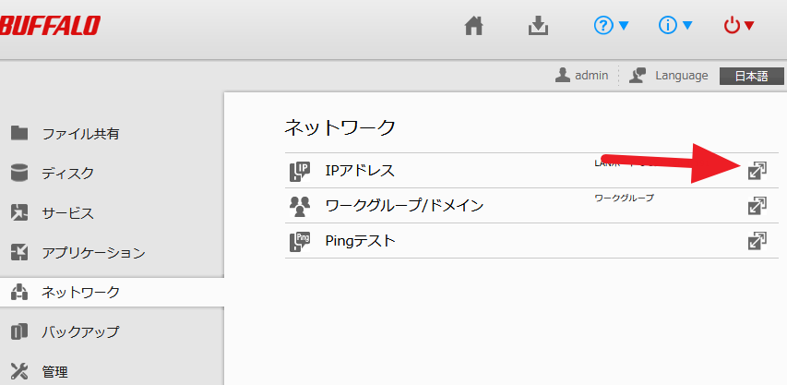Viewport: 787px width, 385px height.
Task: Open ワークグループ/ドメイン settings popup icon
Action: click(x=757, y=205)
